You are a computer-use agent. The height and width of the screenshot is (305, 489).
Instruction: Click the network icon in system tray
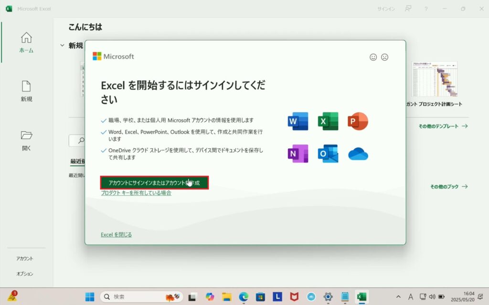tap(423, 296)
